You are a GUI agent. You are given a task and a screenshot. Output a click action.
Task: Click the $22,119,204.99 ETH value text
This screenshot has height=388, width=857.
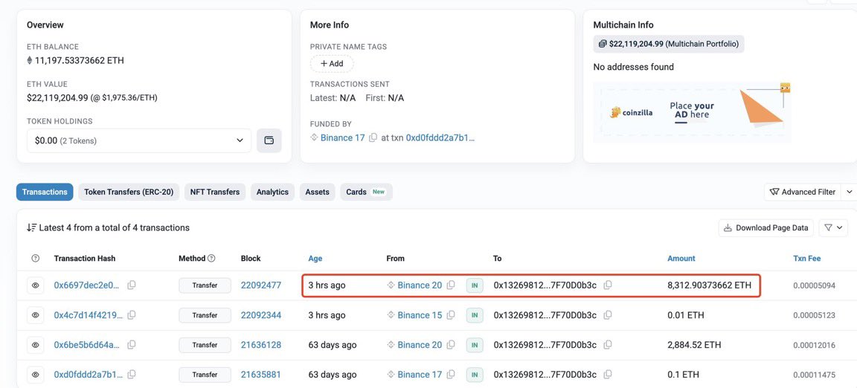click(57, 98)
